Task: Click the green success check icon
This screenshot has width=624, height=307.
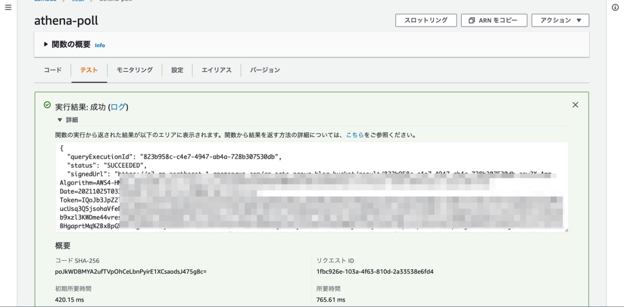Action: click(47, 105)
